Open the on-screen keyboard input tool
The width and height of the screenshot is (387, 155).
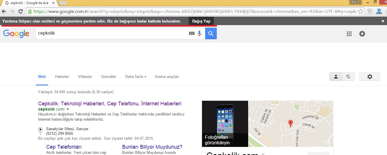coord(192,33)
